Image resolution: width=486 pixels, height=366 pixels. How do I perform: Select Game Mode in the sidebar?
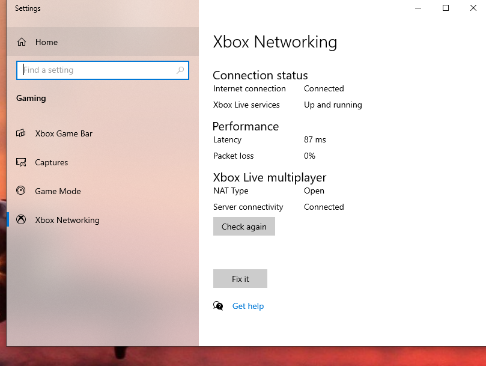tap(103, 191)
